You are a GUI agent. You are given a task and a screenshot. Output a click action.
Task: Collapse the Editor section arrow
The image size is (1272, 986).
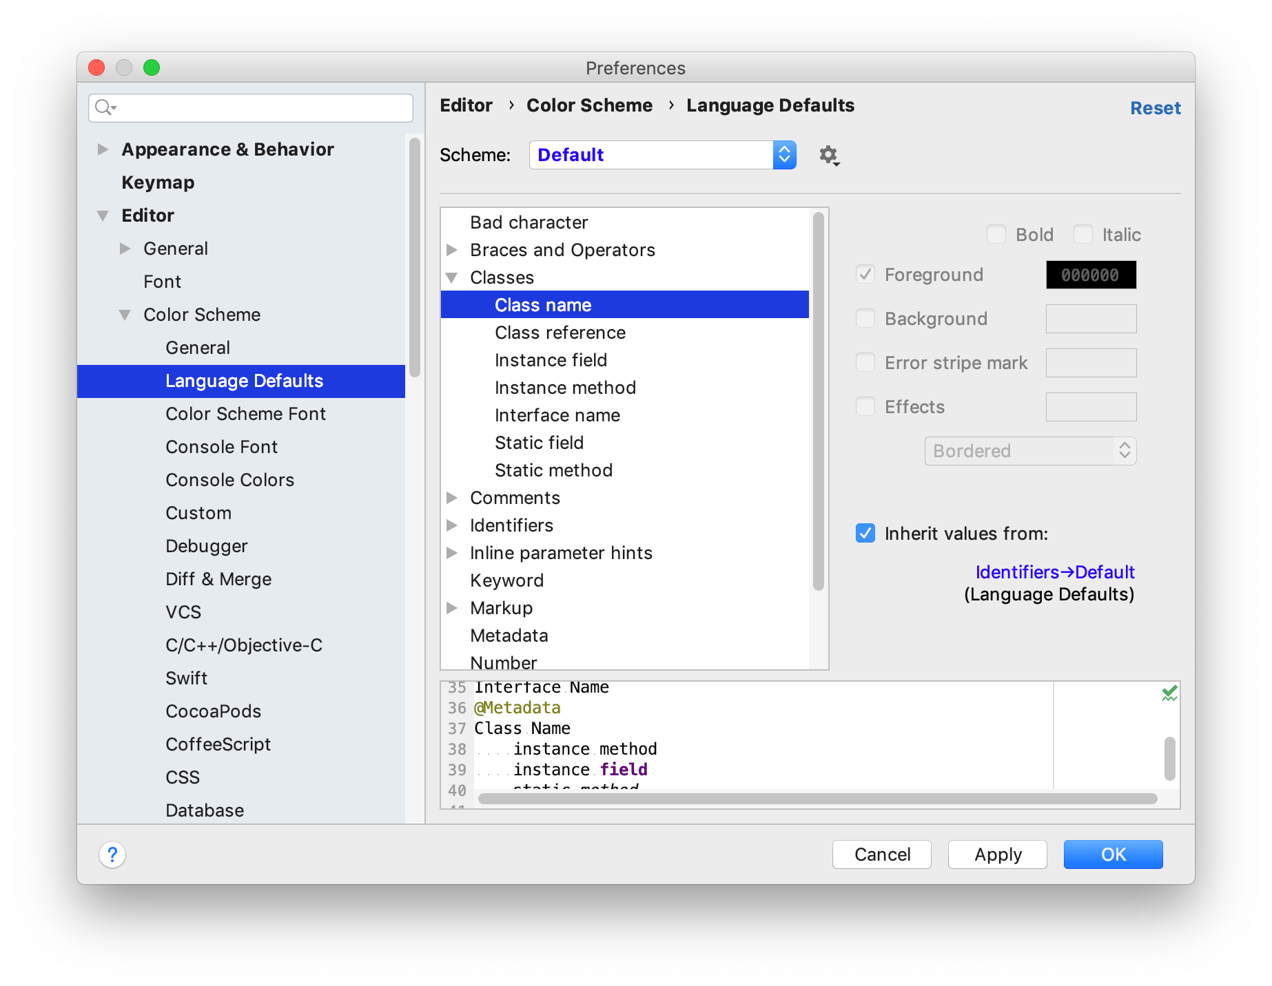[x=103, y=216]
